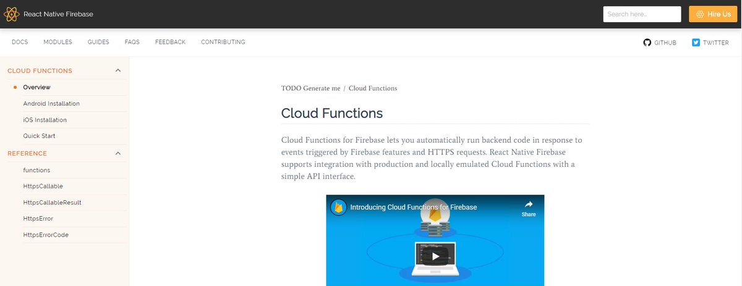Click the React Native Firebase atom logo
The image size is (742, 286).
click(x=12, y=14)
